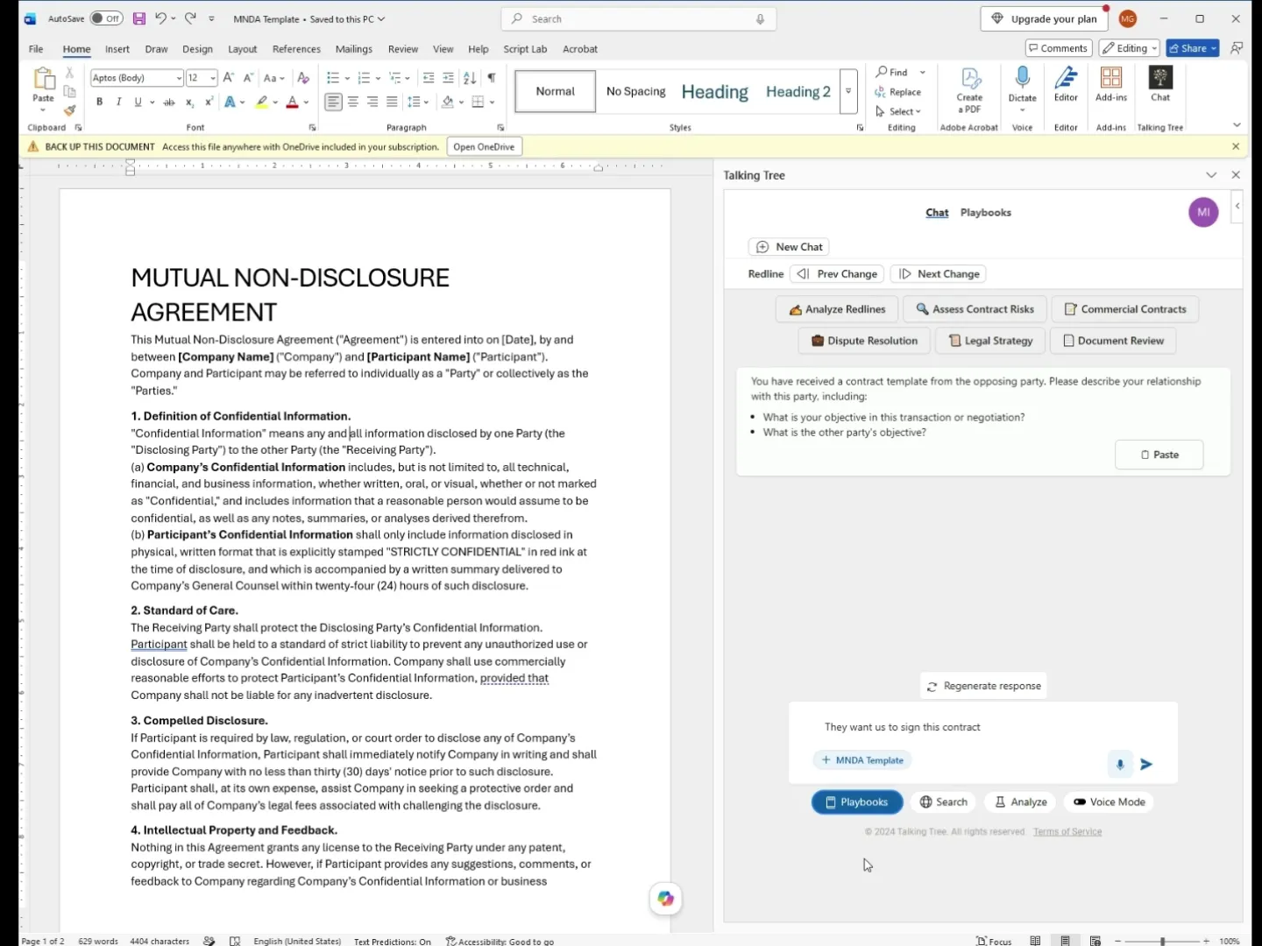Open the Script Lab tab
This screenshot has height=946, width=1262.
(x=525, y=49)
